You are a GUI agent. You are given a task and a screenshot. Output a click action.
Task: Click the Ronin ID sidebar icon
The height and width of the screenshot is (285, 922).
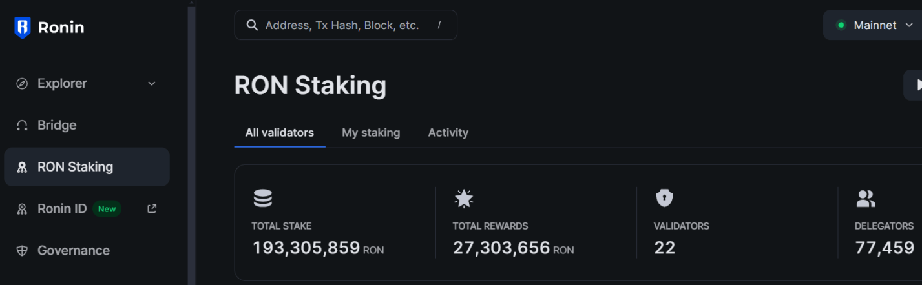[x=22, y=209]
